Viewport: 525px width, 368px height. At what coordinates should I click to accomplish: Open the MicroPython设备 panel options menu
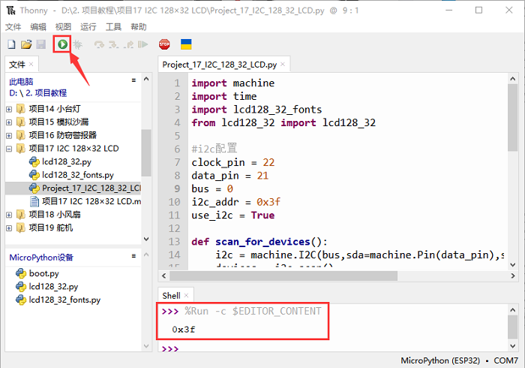click(x=133, y=257)
